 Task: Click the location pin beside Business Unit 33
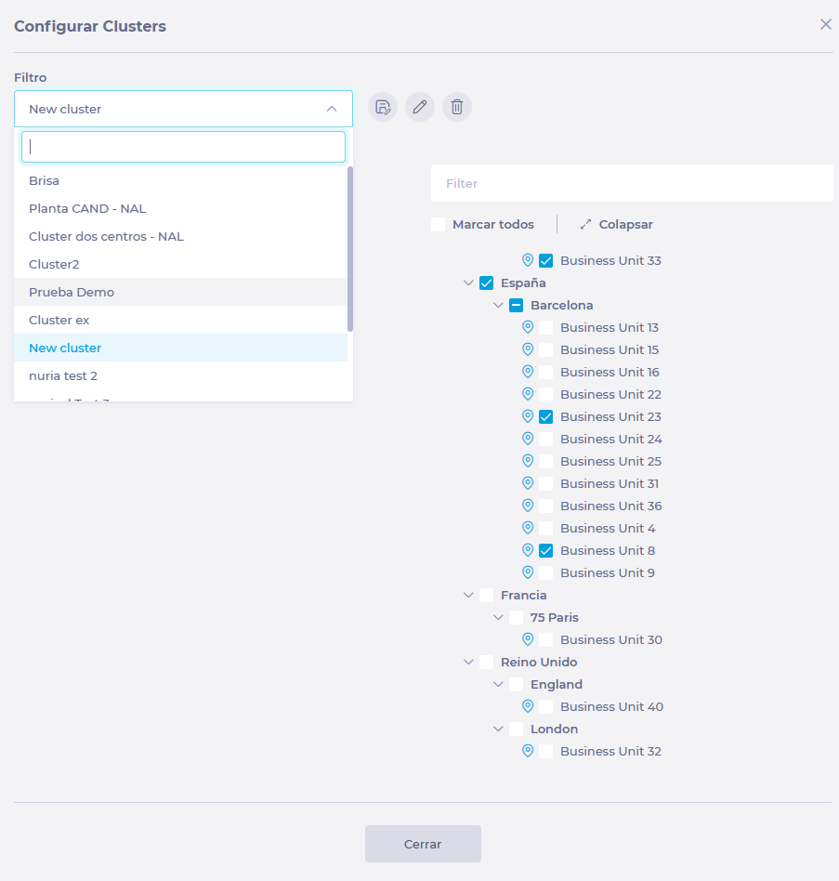point(528,260)
